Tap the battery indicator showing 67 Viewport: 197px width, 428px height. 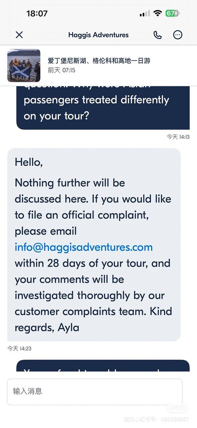coord(173,13)
